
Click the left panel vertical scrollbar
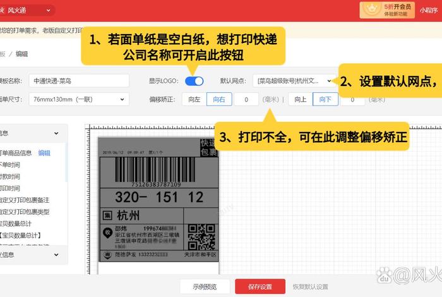tap(66, 162)
